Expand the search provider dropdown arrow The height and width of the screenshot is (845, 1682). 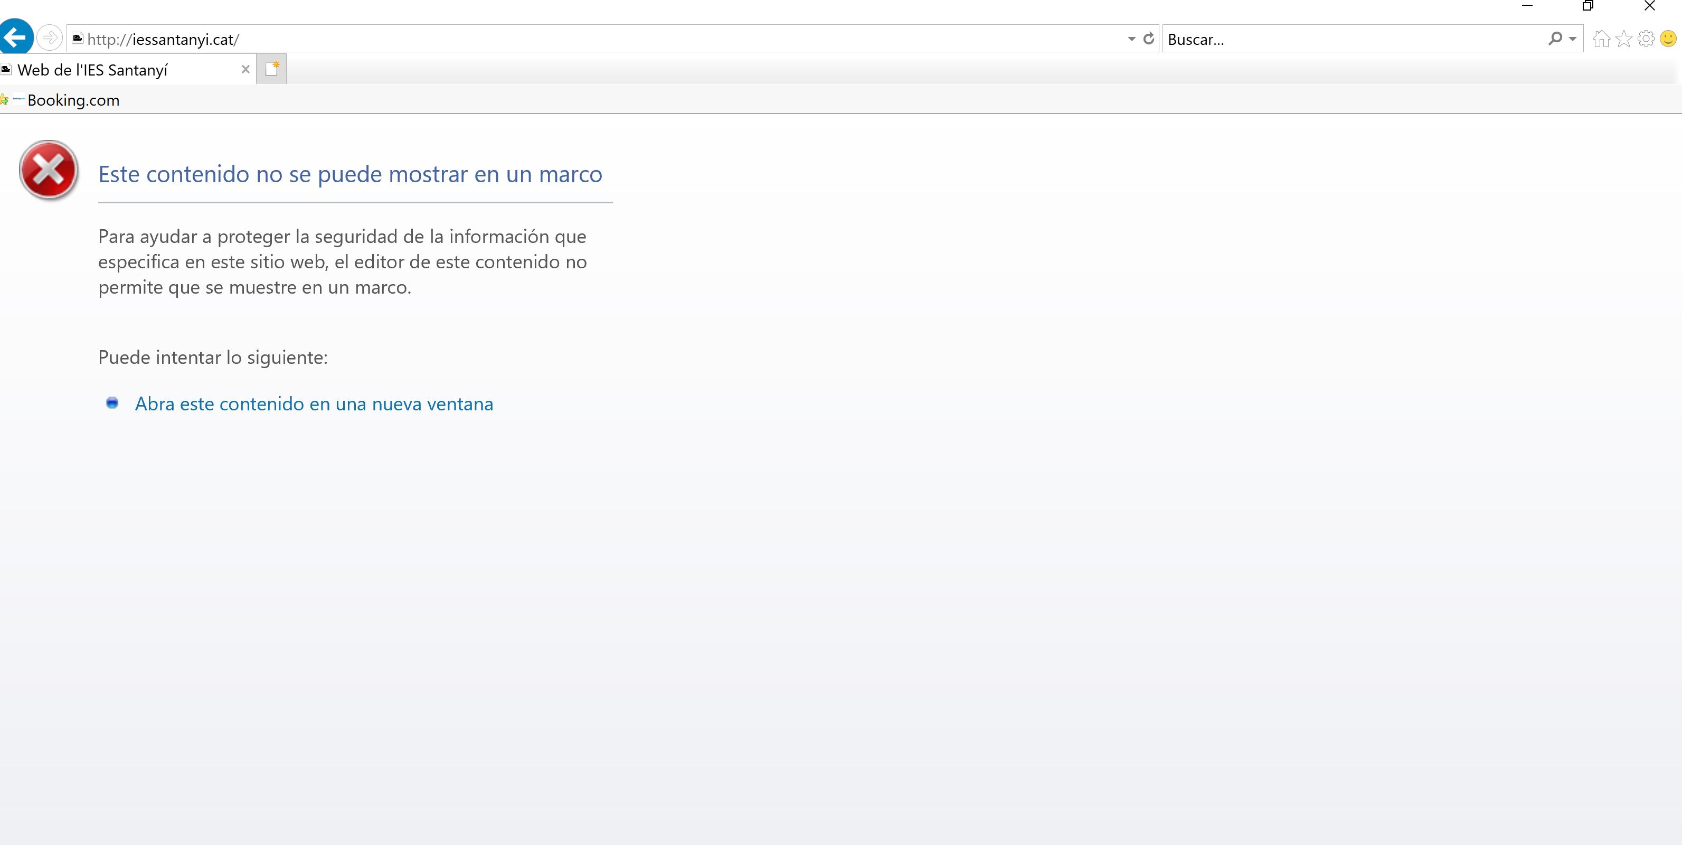tap(1572, 39)
